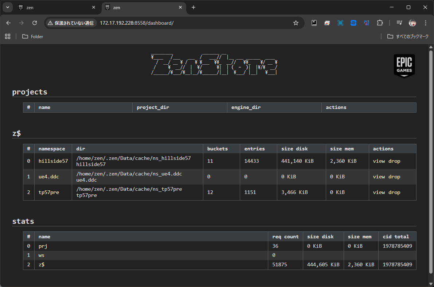Expand the tab search dropdown arrow
434x287 pixels.
click(7, 7)
